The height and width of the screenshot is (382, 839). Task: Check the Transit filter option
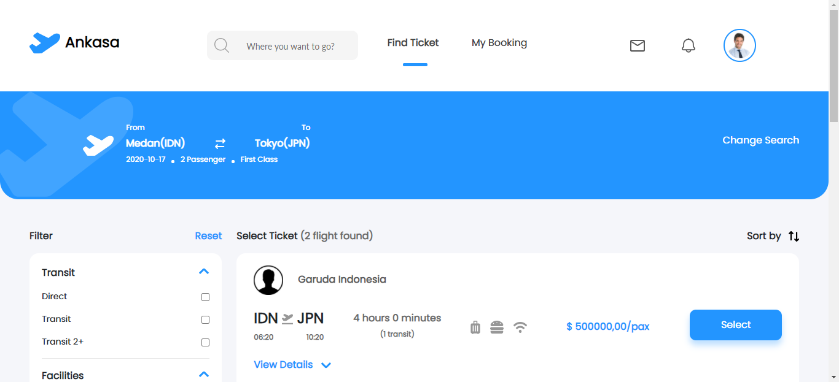click(x=205, y=319)
